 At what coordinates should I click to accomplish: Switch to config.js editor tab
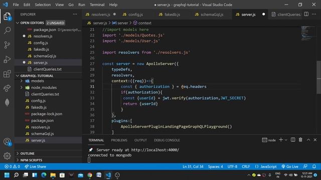pos(135,14)
